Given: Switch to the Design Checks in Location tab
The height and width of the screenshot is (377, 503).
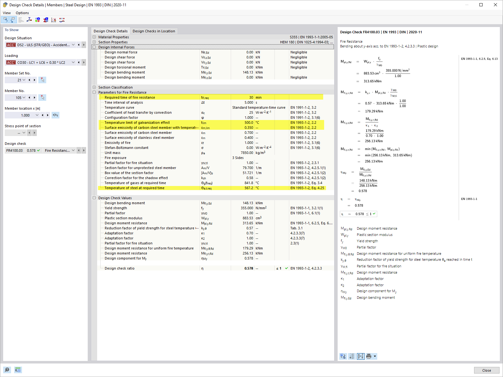Looking at the screenshot, I should 154,31.
